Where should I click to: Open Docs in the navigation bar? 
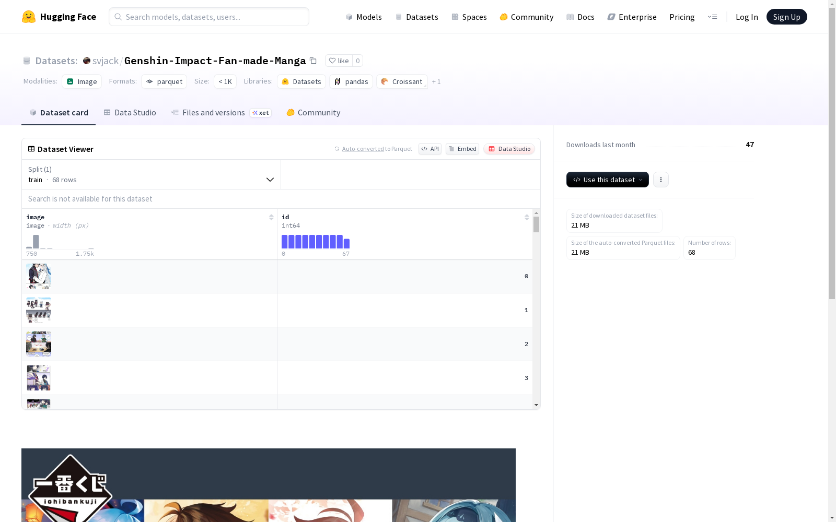pos(580,17)
